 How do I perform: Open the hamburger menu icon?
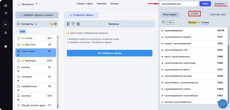(x=5, y=6)
